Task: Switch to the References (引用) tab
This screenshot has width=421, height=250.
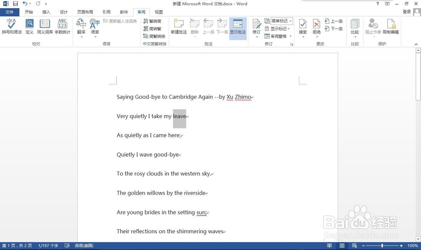Action: (x=107, y=12)
